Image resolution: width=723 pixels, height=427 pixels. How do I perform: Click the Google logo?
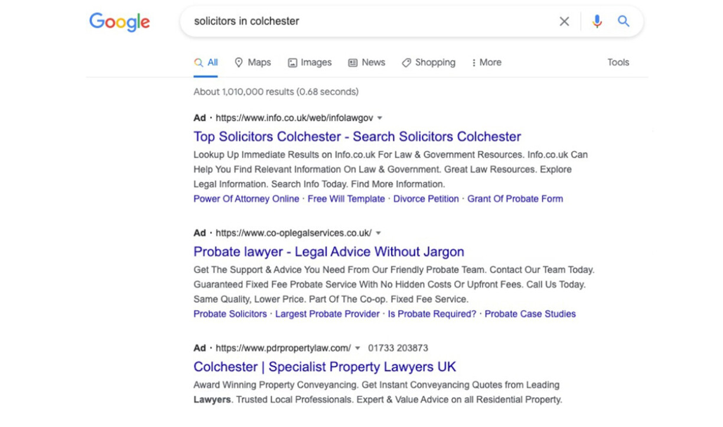point(119,21)
